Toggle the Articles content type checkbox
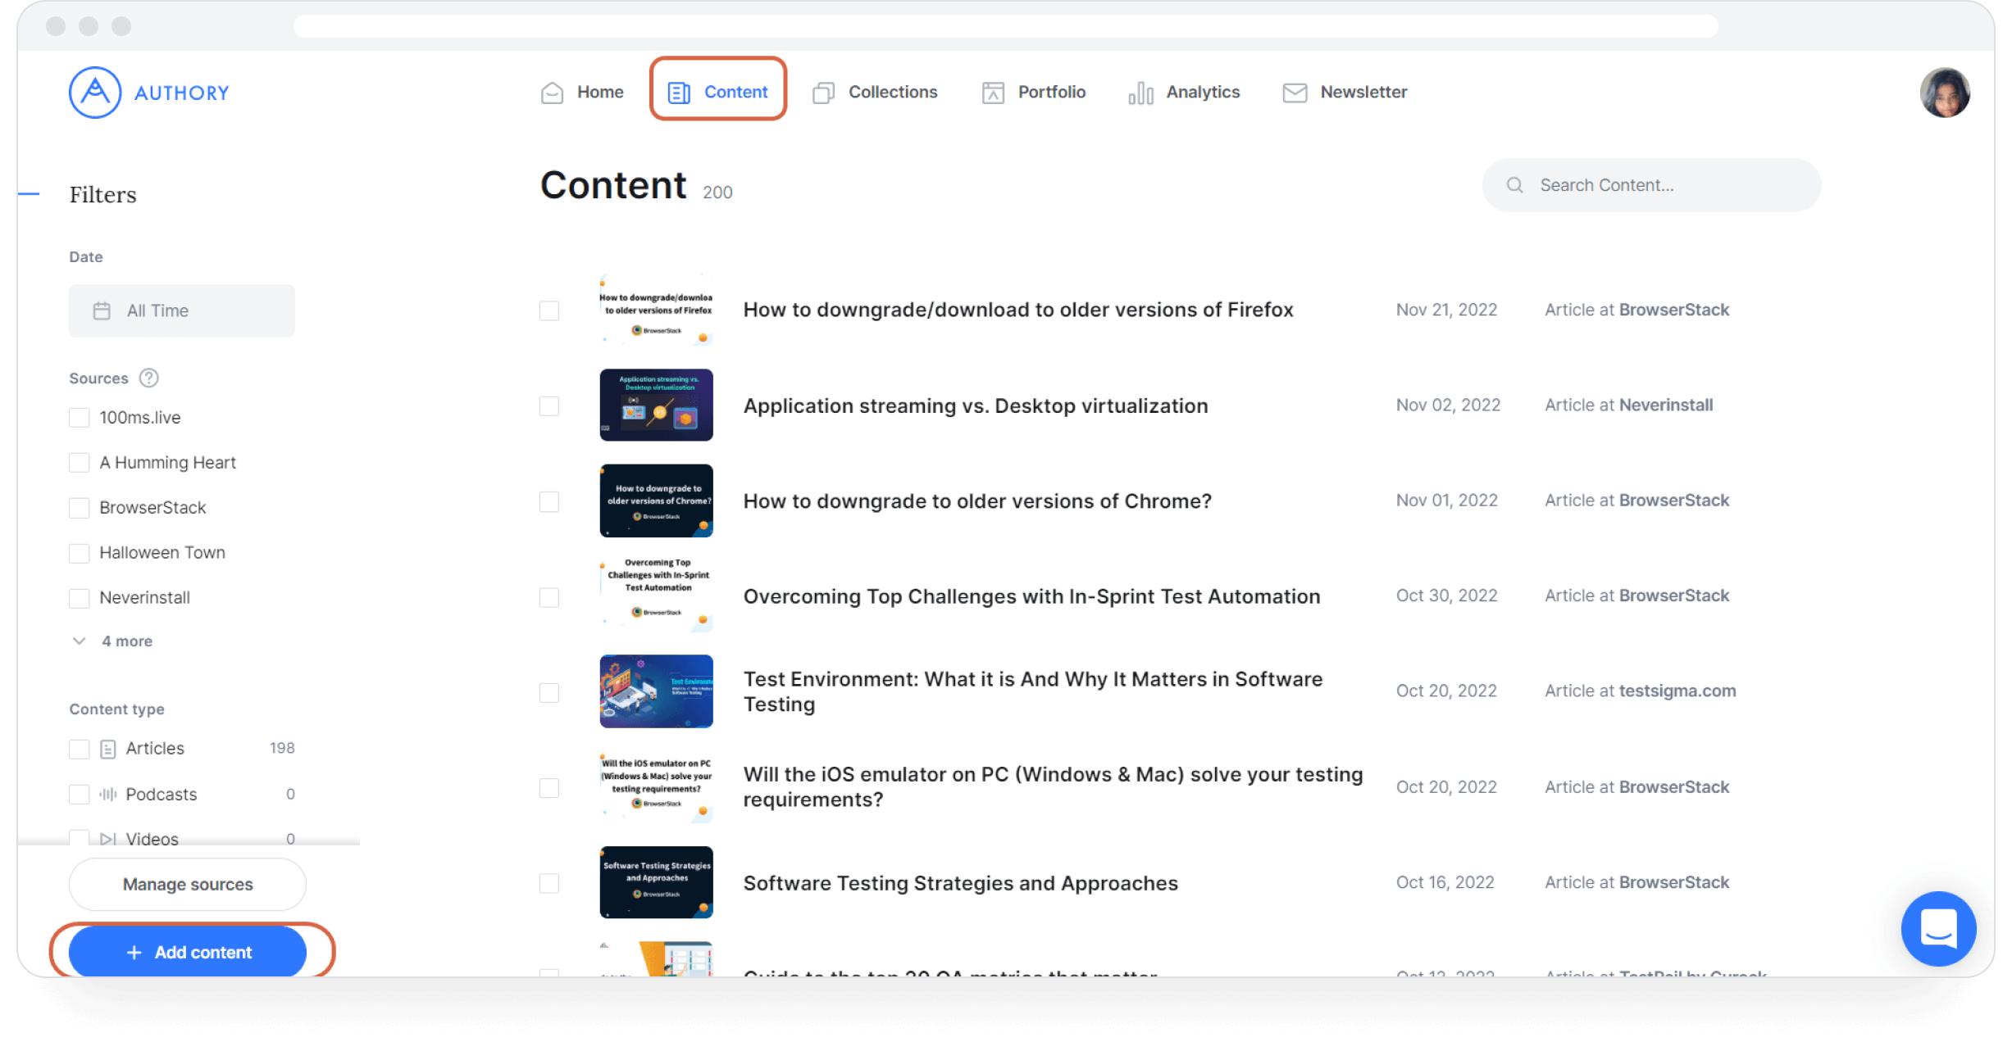Image resolution: width=2012 pixels, height=1060 pixels. [79, 749]
